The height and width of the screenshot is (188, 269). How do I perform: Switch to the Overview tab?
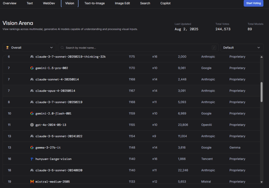pyautogui.click(x=10, y=3)
